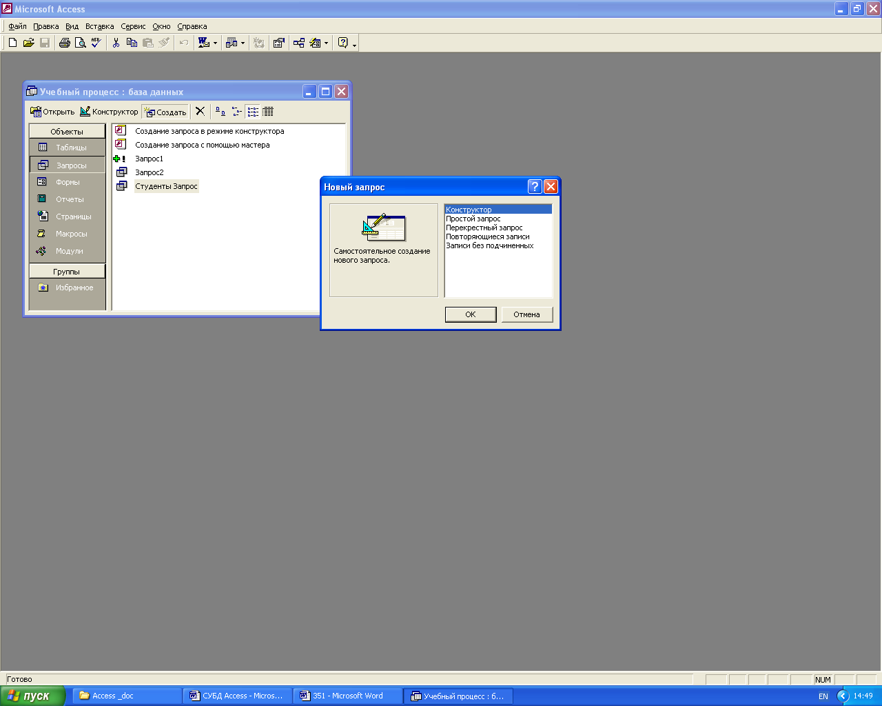The height and width of the screenshot is (706, 882).
Task: Open the Вид menu
Action: tap(72, 26)
